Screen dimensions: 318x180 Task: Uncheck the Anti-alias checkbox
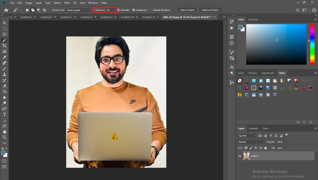click(x=118, y=10)
